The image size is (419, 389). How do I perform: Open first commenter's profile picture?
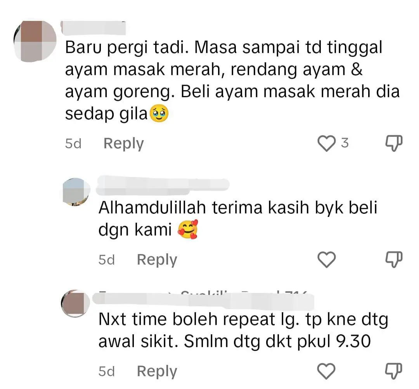[x=35, y=41]
